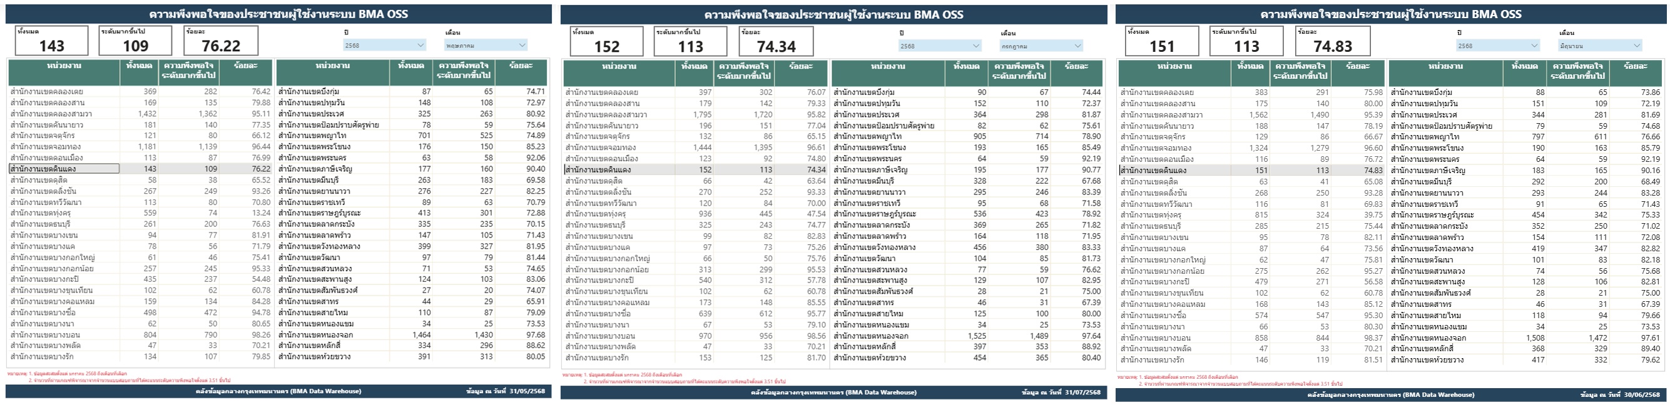Click the footer date 31/05/2568

527,391
